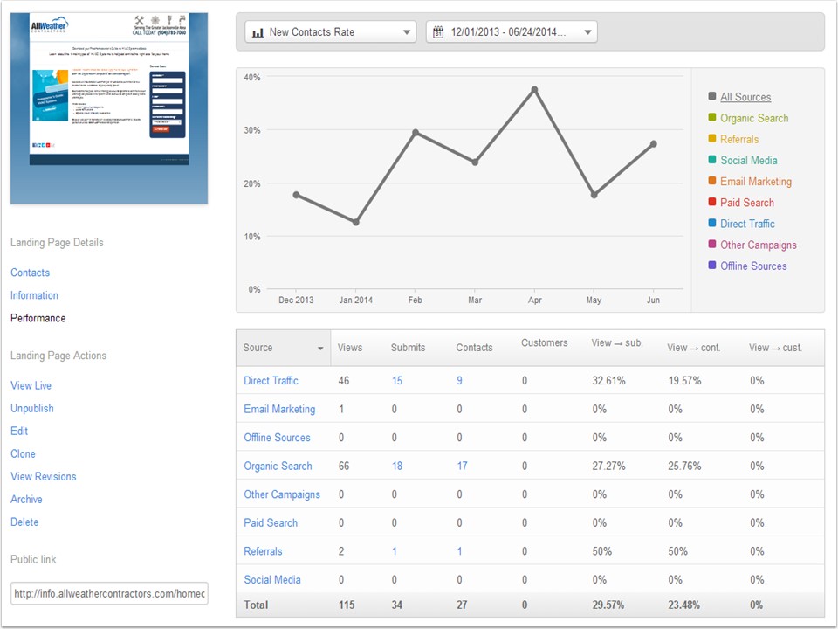
Task: Click Archive action
Action: pos(26,499)
